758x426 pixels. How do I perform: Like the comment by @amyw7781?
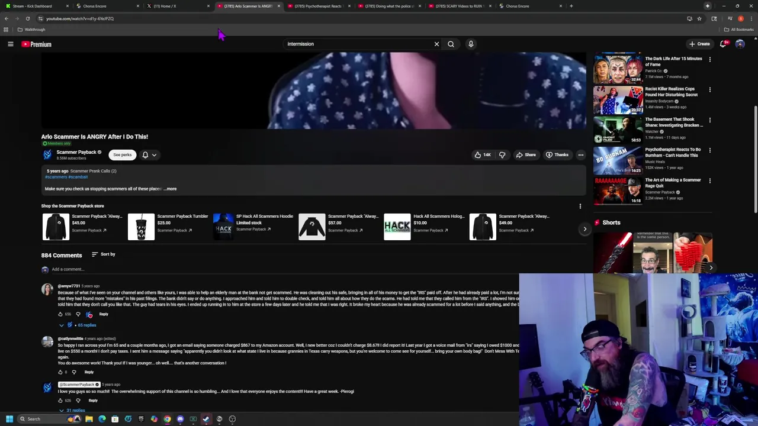[x=60, y=315]
